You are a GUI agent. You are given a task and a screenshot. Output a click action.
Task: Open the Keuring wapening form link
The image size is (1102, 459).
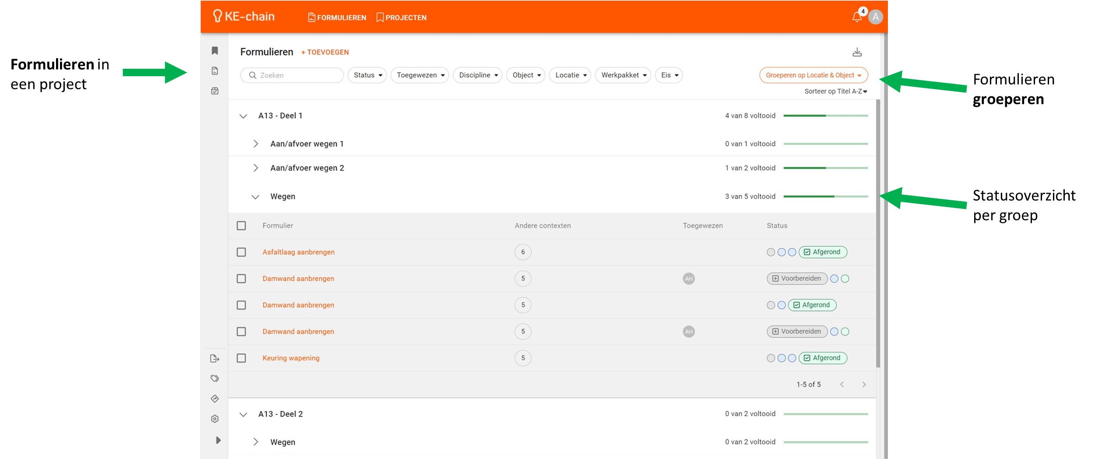291,358
